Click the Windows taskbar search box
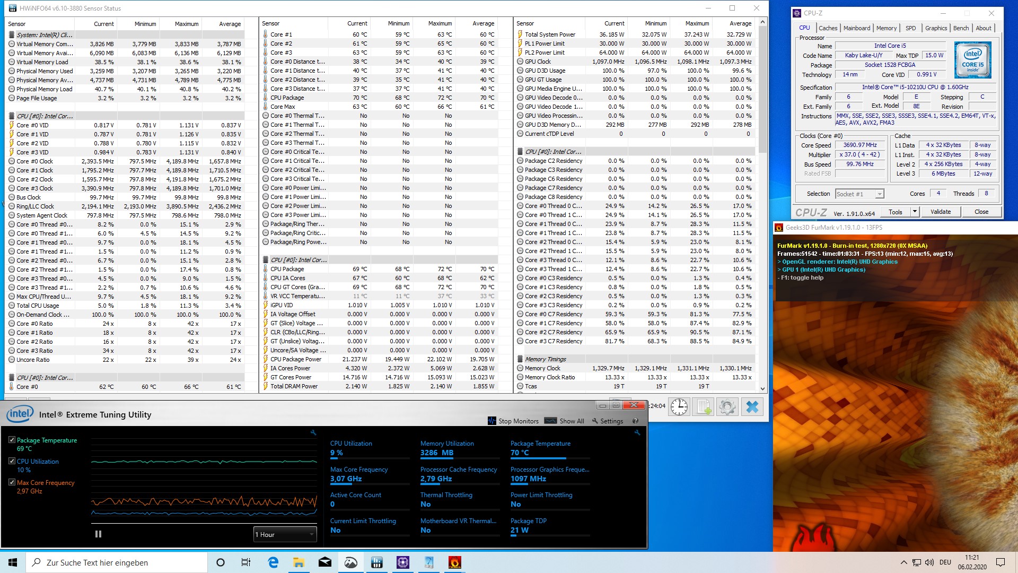Image resolution: width=1018 pixels, height=573 pixels. tap(116, 562)
